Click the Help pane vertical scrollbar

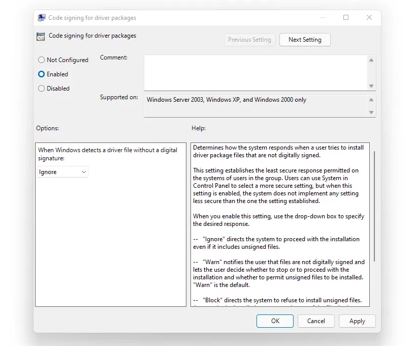[x=374, y=206]
